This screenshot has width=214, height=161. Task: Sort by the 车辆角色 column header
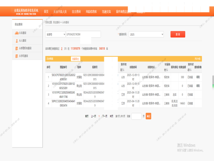[x=167, y=67]
